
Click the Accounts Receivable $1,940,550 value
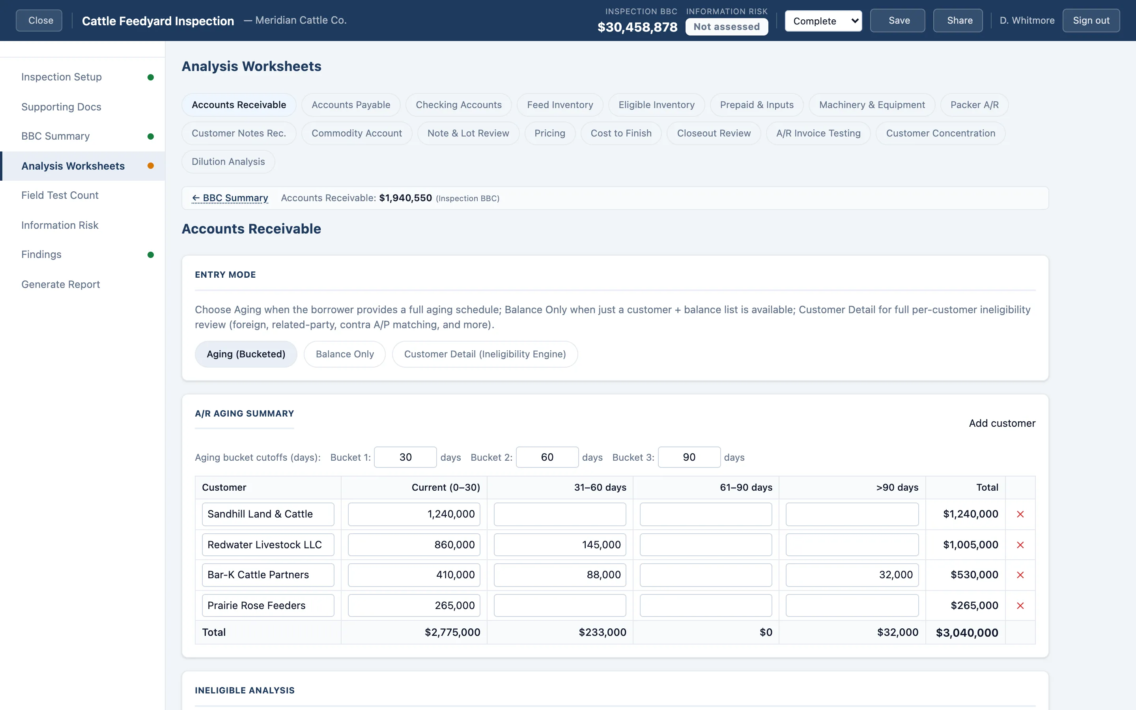(x=405, y=198)
